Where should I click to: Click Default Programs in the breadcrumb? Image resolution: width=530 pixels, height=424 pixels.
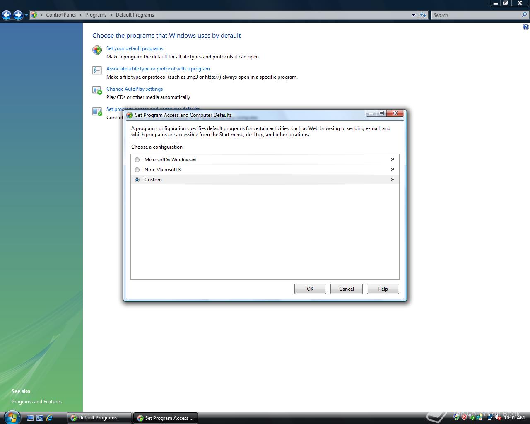click(x=135, y=15)
